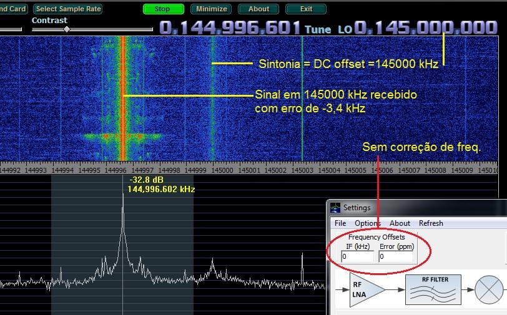Click the 145003 mark on the frequency scale
The height and width of the screenshot is (315, 507).
pos(302,170)
